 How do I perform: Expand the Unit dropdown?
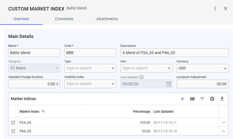tap(169, 68)
